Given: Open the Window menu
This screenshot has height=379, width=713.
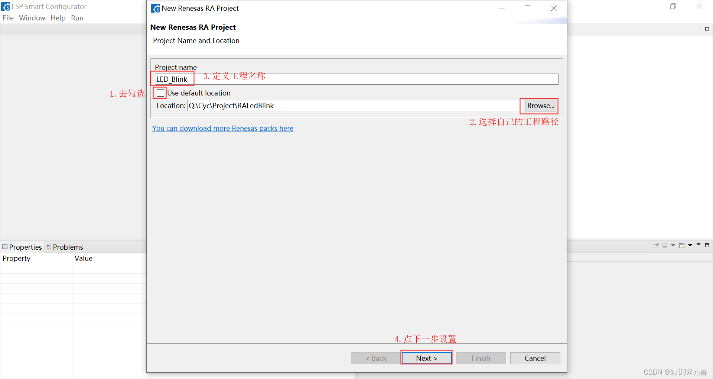Looking at the screenshot, I should click(x=32, y=18).
